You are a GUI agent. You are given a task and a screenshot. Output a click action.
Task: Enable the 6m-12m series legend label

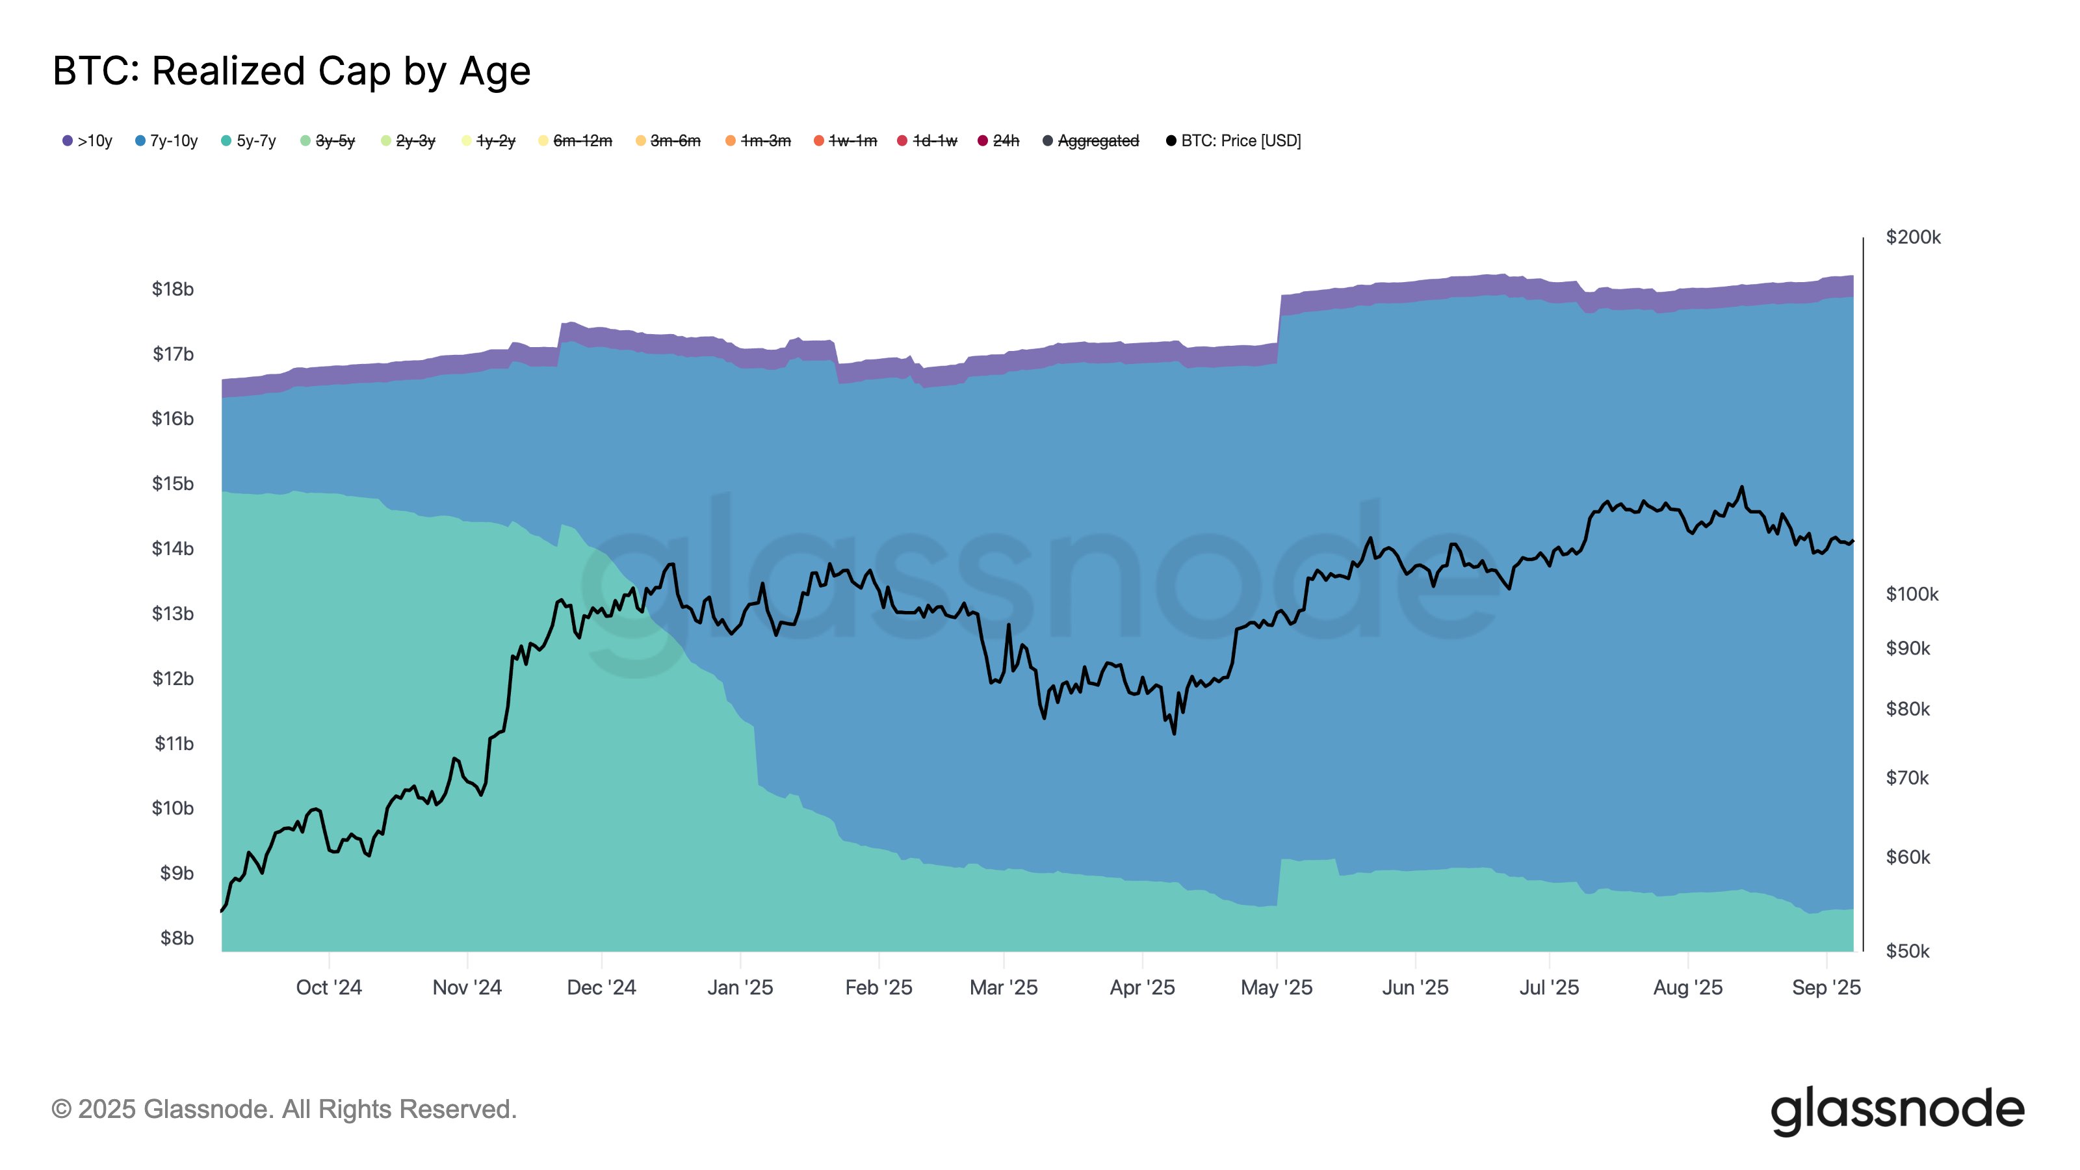pyautogui.click(x=582, y=141)
